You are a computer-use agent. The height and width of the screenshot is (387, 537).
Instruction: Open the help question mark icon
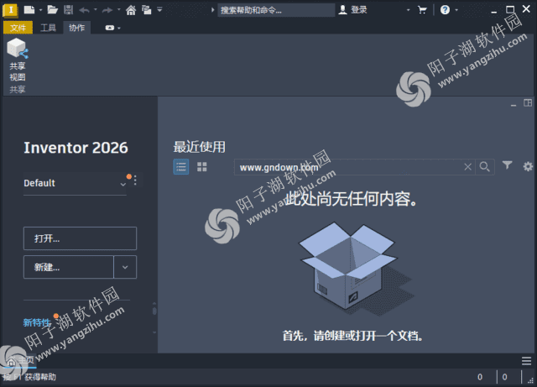[445, 9]
